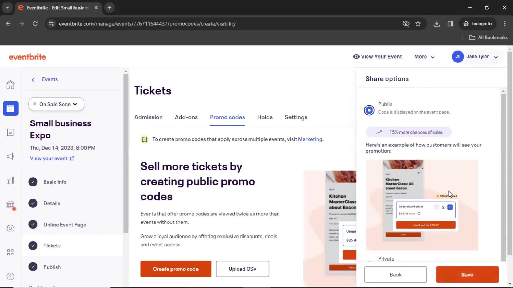The width and height of the screenshot is (513, 288).
Task: Open the Settings gear icon in sidebar
Action: click(10, 228)
